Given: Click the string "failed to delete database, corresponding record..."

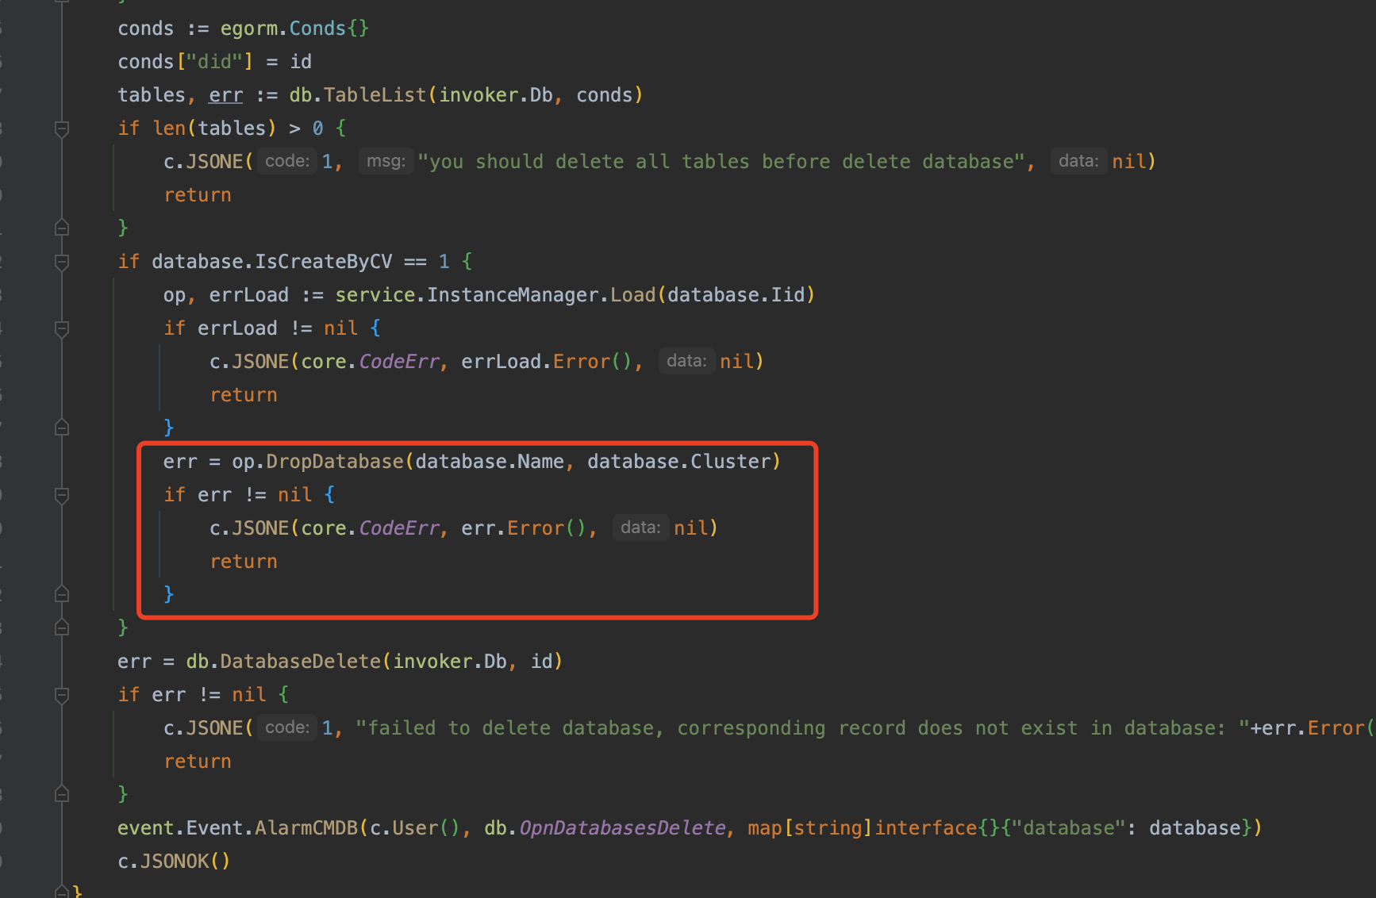Looking at the screenshot, I should click(802, 728).
